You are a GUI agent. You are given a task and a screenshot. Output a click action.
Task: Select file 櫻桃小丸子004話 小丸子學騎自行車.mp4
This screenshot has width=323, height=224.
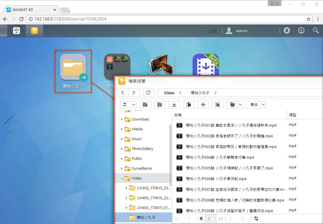click(220, 157)
